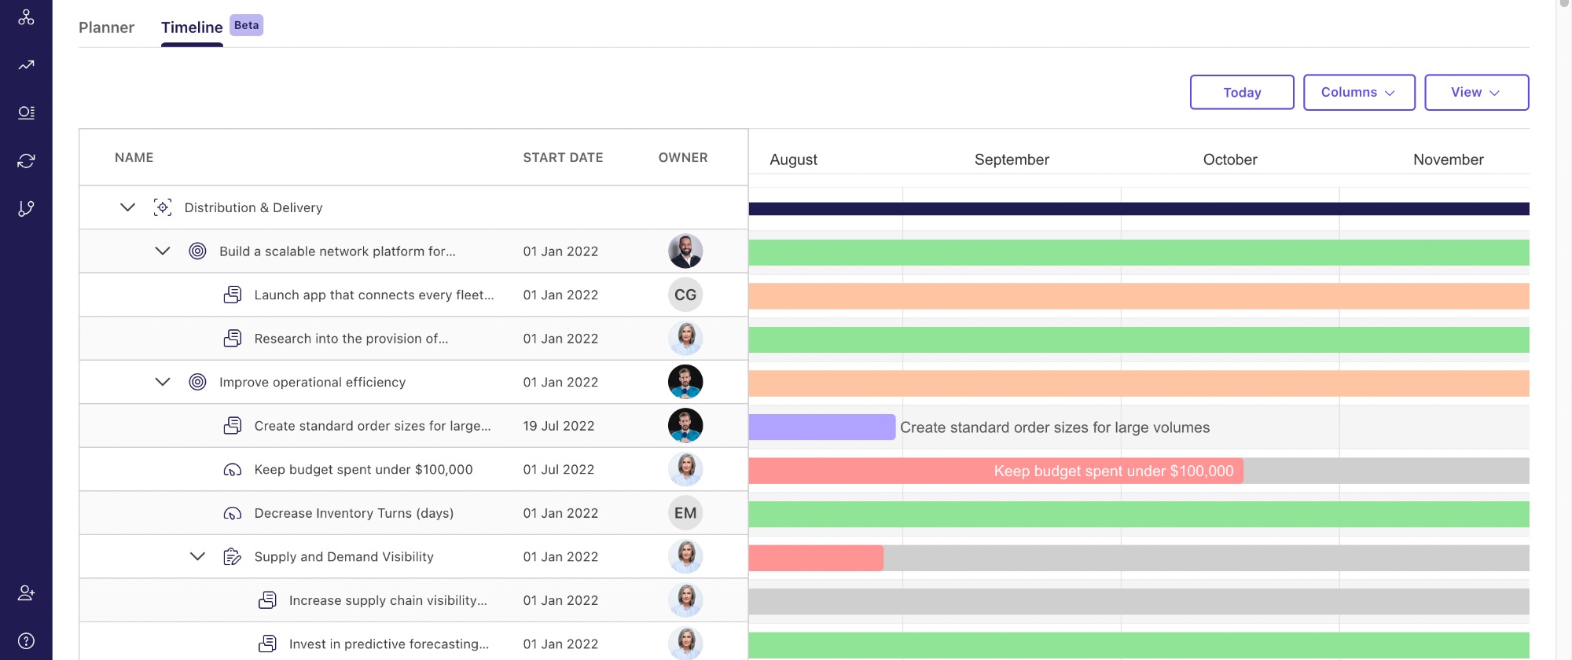Collapse the Supply and Demand Visibility group
This screenshot has width=1572, height=660.
(197, 557)
